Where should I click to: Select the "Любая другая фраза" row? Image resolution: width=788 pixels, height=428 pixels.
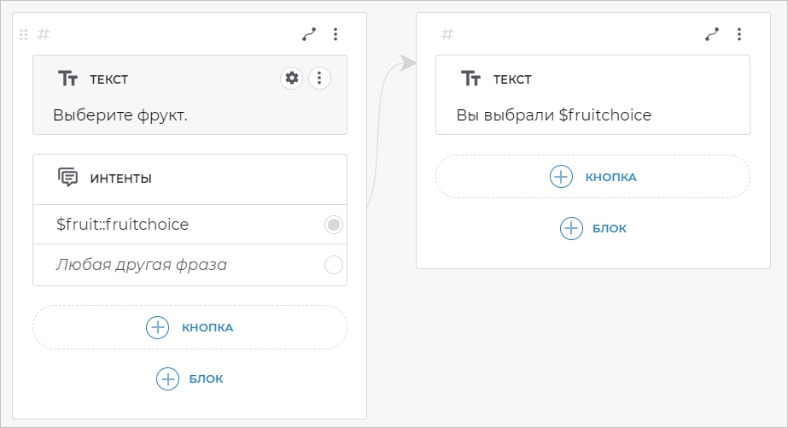tap(171, 265)
